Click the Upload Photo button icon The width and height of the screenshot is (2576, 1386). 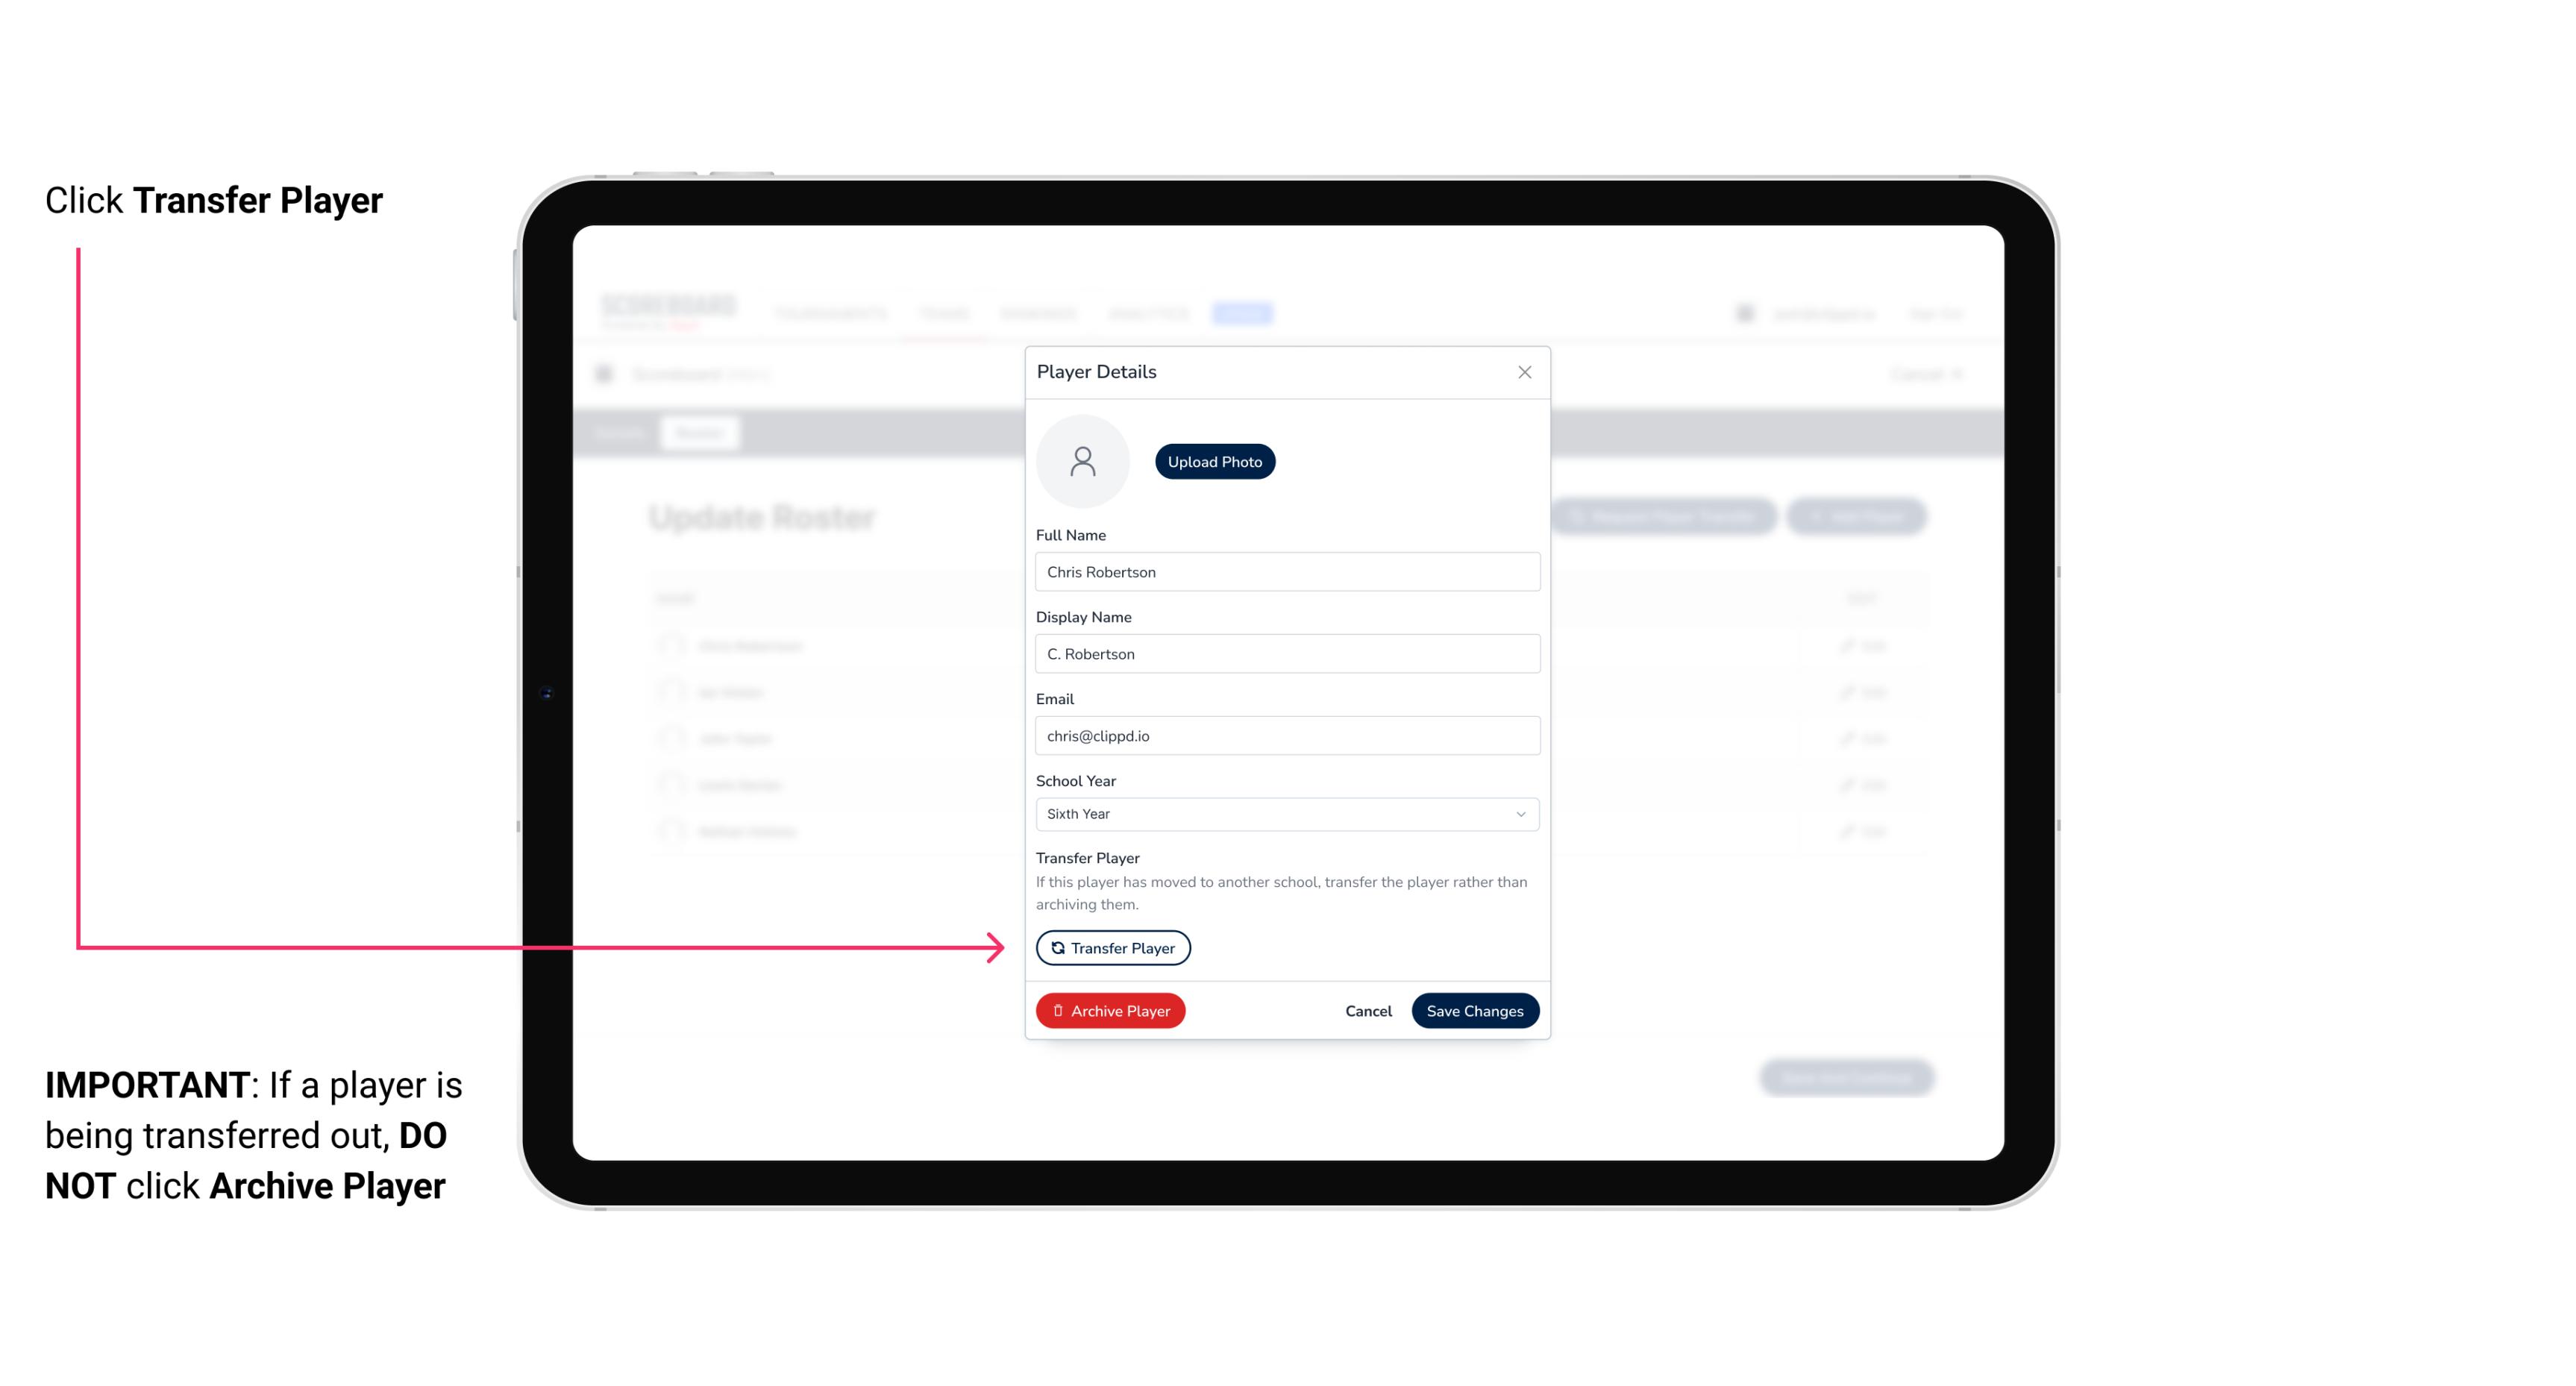(1214, 461)
